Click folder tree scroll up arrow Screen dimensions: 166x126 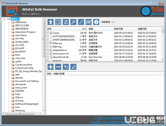click(x=43, y=19)
